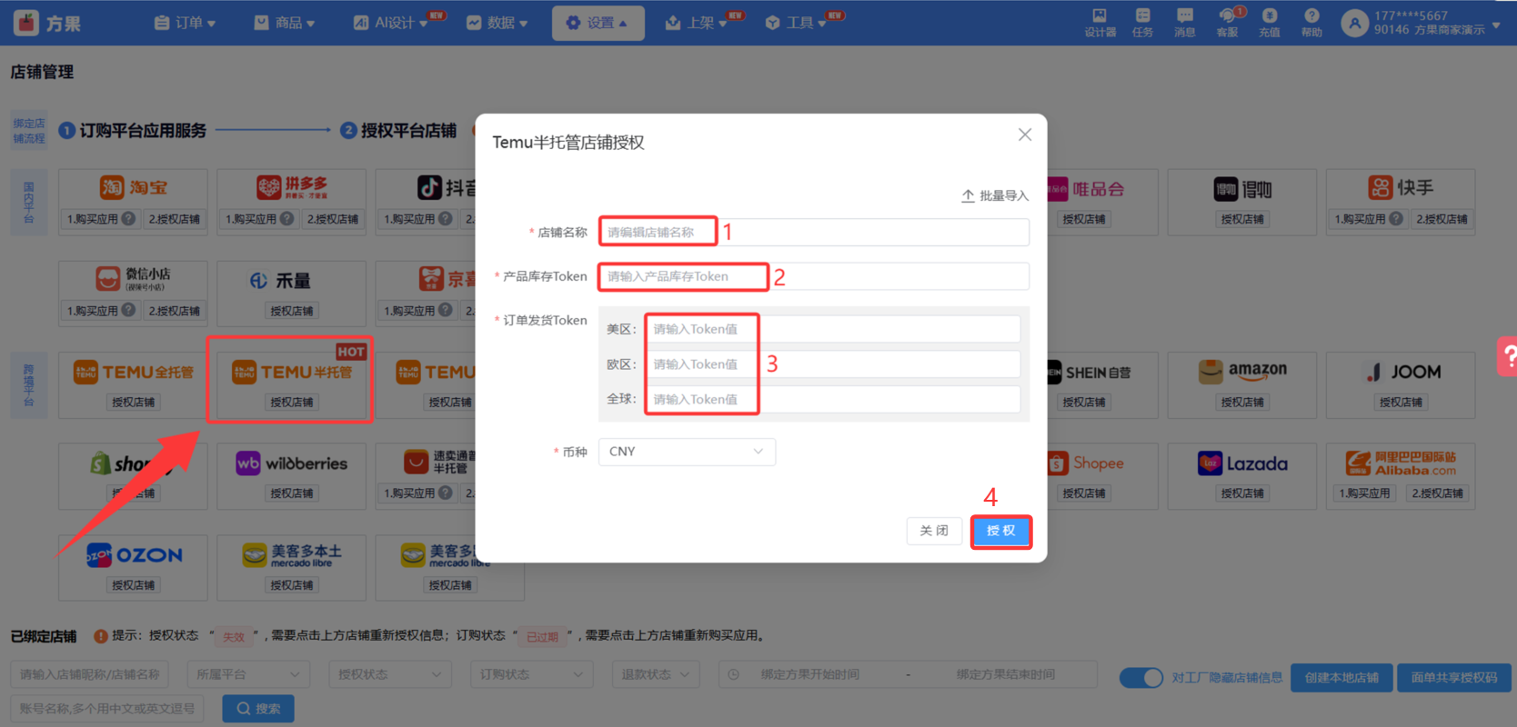Click 2.授权店铺 under 淘宝
Image resolution: width=1517 pixels, height=727 pixels.
point(175,219)
